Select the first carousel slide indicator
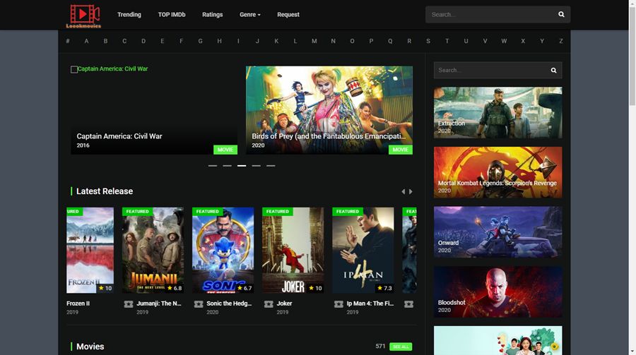 click(x=213, y=166)
